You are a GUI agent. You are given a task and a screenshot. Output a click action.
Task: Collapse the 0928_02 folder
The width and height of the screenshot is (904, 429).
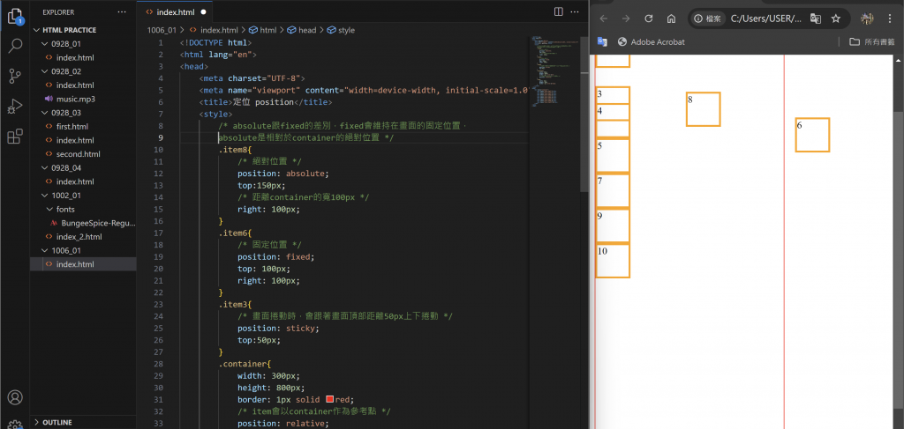(x=46, y=71)
